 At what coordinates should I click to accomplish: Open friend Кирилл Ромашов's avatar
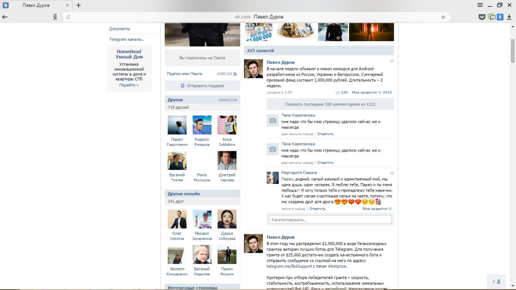(x=202, y=125)
